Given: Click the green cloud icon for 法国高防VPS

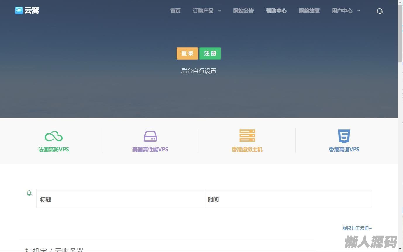Looking at the screenshot, I should point(54,136).
